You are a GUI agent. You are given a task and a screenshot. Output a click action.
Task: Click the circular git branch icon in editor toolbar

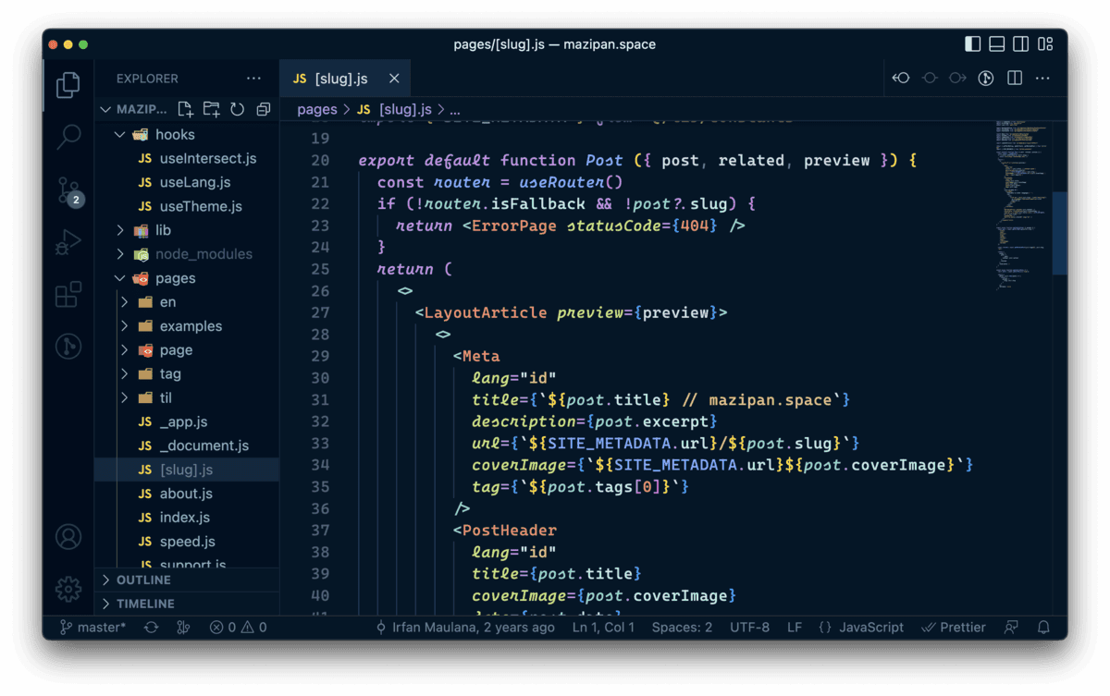tap(986, 79)
